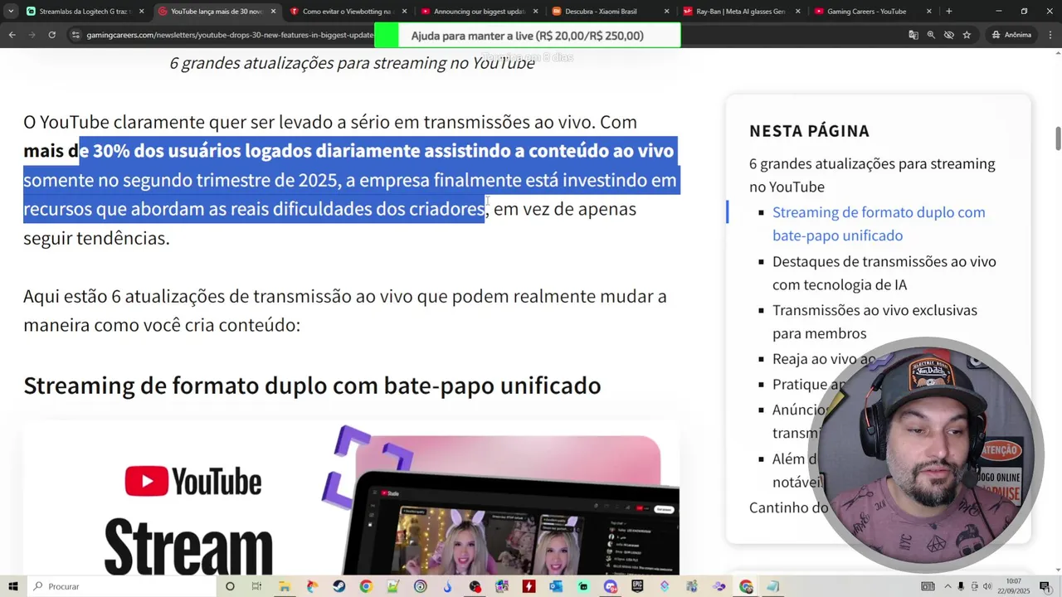
Task: Jump to 6 grandes atualizações sidebar link
Action: point(872,175)
